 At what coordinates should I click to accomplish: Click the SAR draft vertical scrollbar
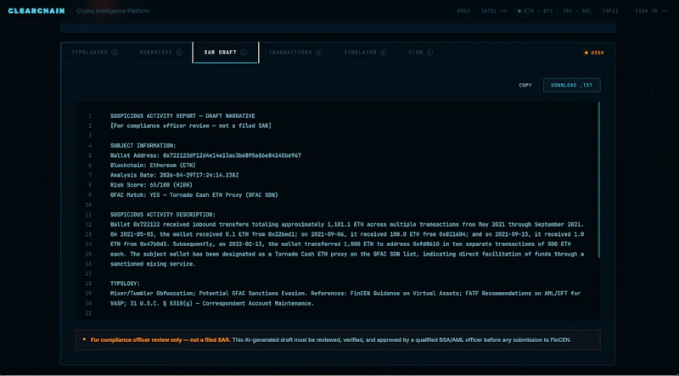pyautogui.click(x=599, y=180)
